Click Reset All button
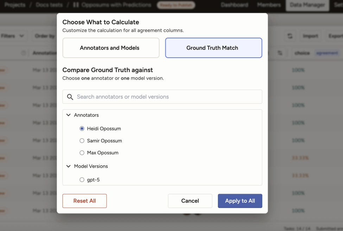Screen dimensions: 343x231 click(84, 201)
